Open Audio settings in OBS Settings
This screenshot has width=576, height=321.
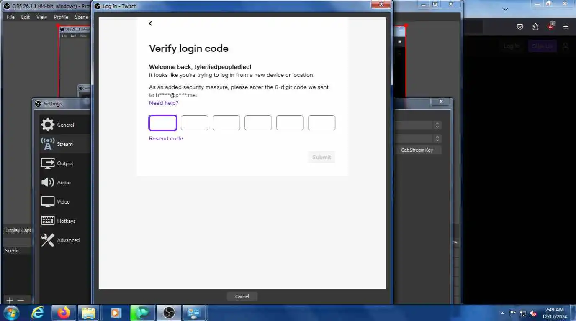pyautogui.click(x=65, y=182)
